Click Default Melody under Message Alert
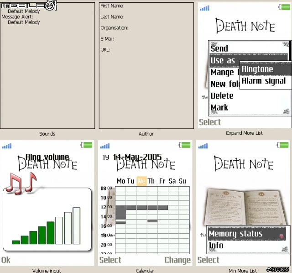The height and width of the screenshot is (273, 292). (x=24, y=22)
